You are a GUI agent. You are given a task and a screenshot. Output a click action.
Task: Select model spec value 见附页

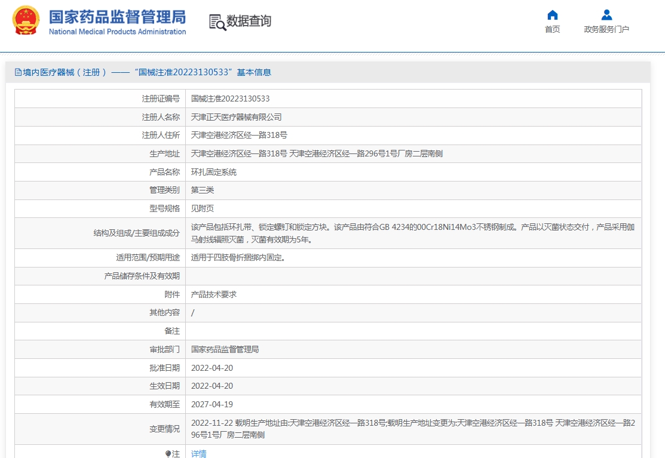tap(203, 208)
